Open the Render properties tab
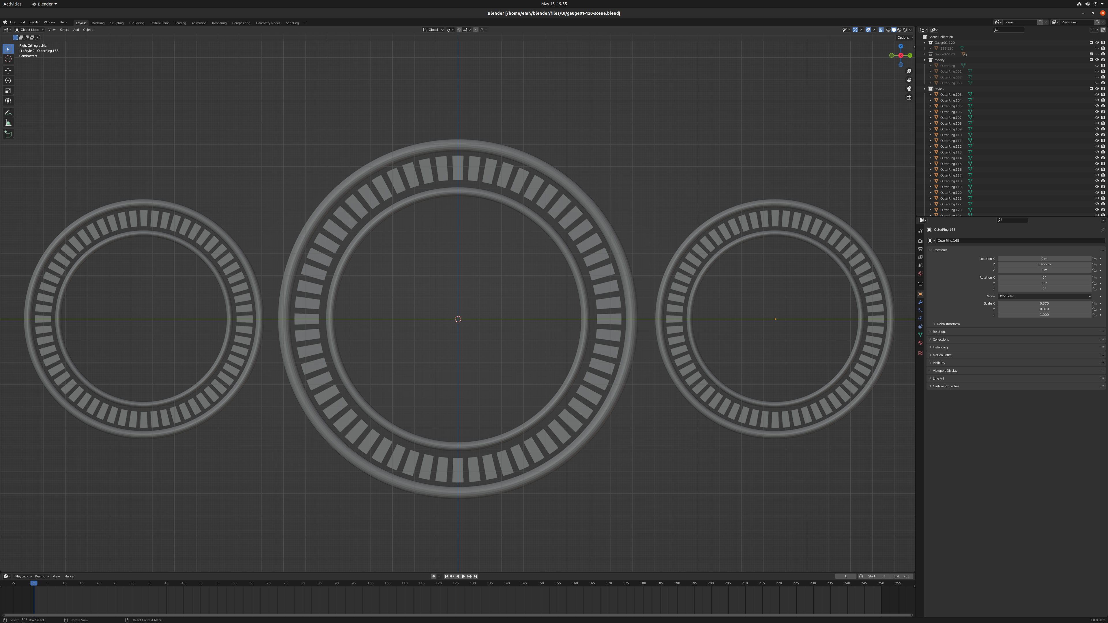This screenshot has height=623, width=1108. point(920,241)
